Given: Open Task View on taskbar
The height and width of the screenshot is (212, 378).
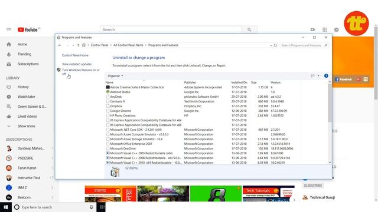Looking at the screenshot, I should (102, 207).
